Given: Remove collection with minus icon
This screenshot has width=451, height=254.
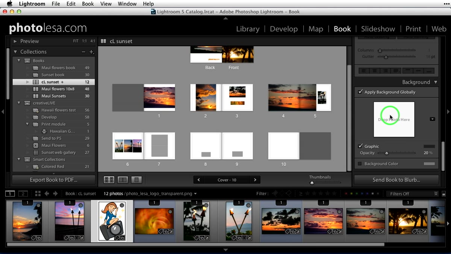Looking at the screenshot, I should point(83,52).
